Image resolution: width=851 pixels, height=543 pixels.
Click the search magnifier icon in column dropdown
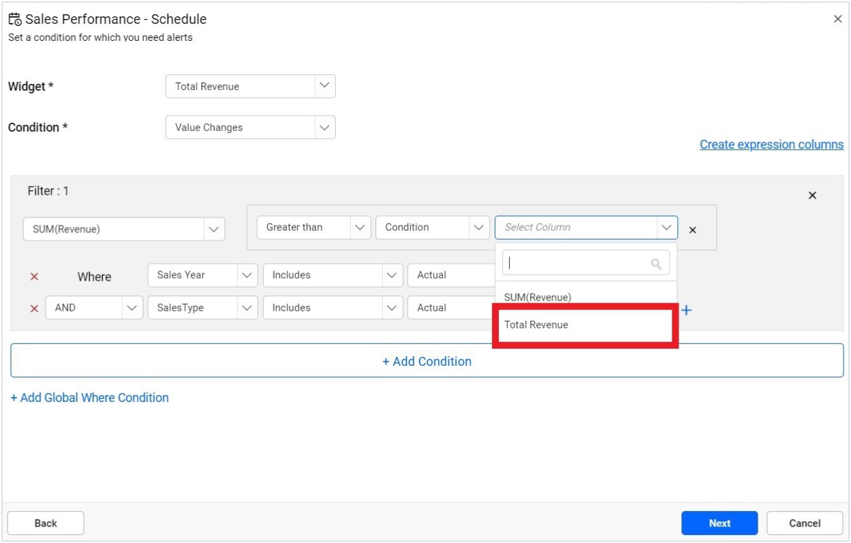654,262
